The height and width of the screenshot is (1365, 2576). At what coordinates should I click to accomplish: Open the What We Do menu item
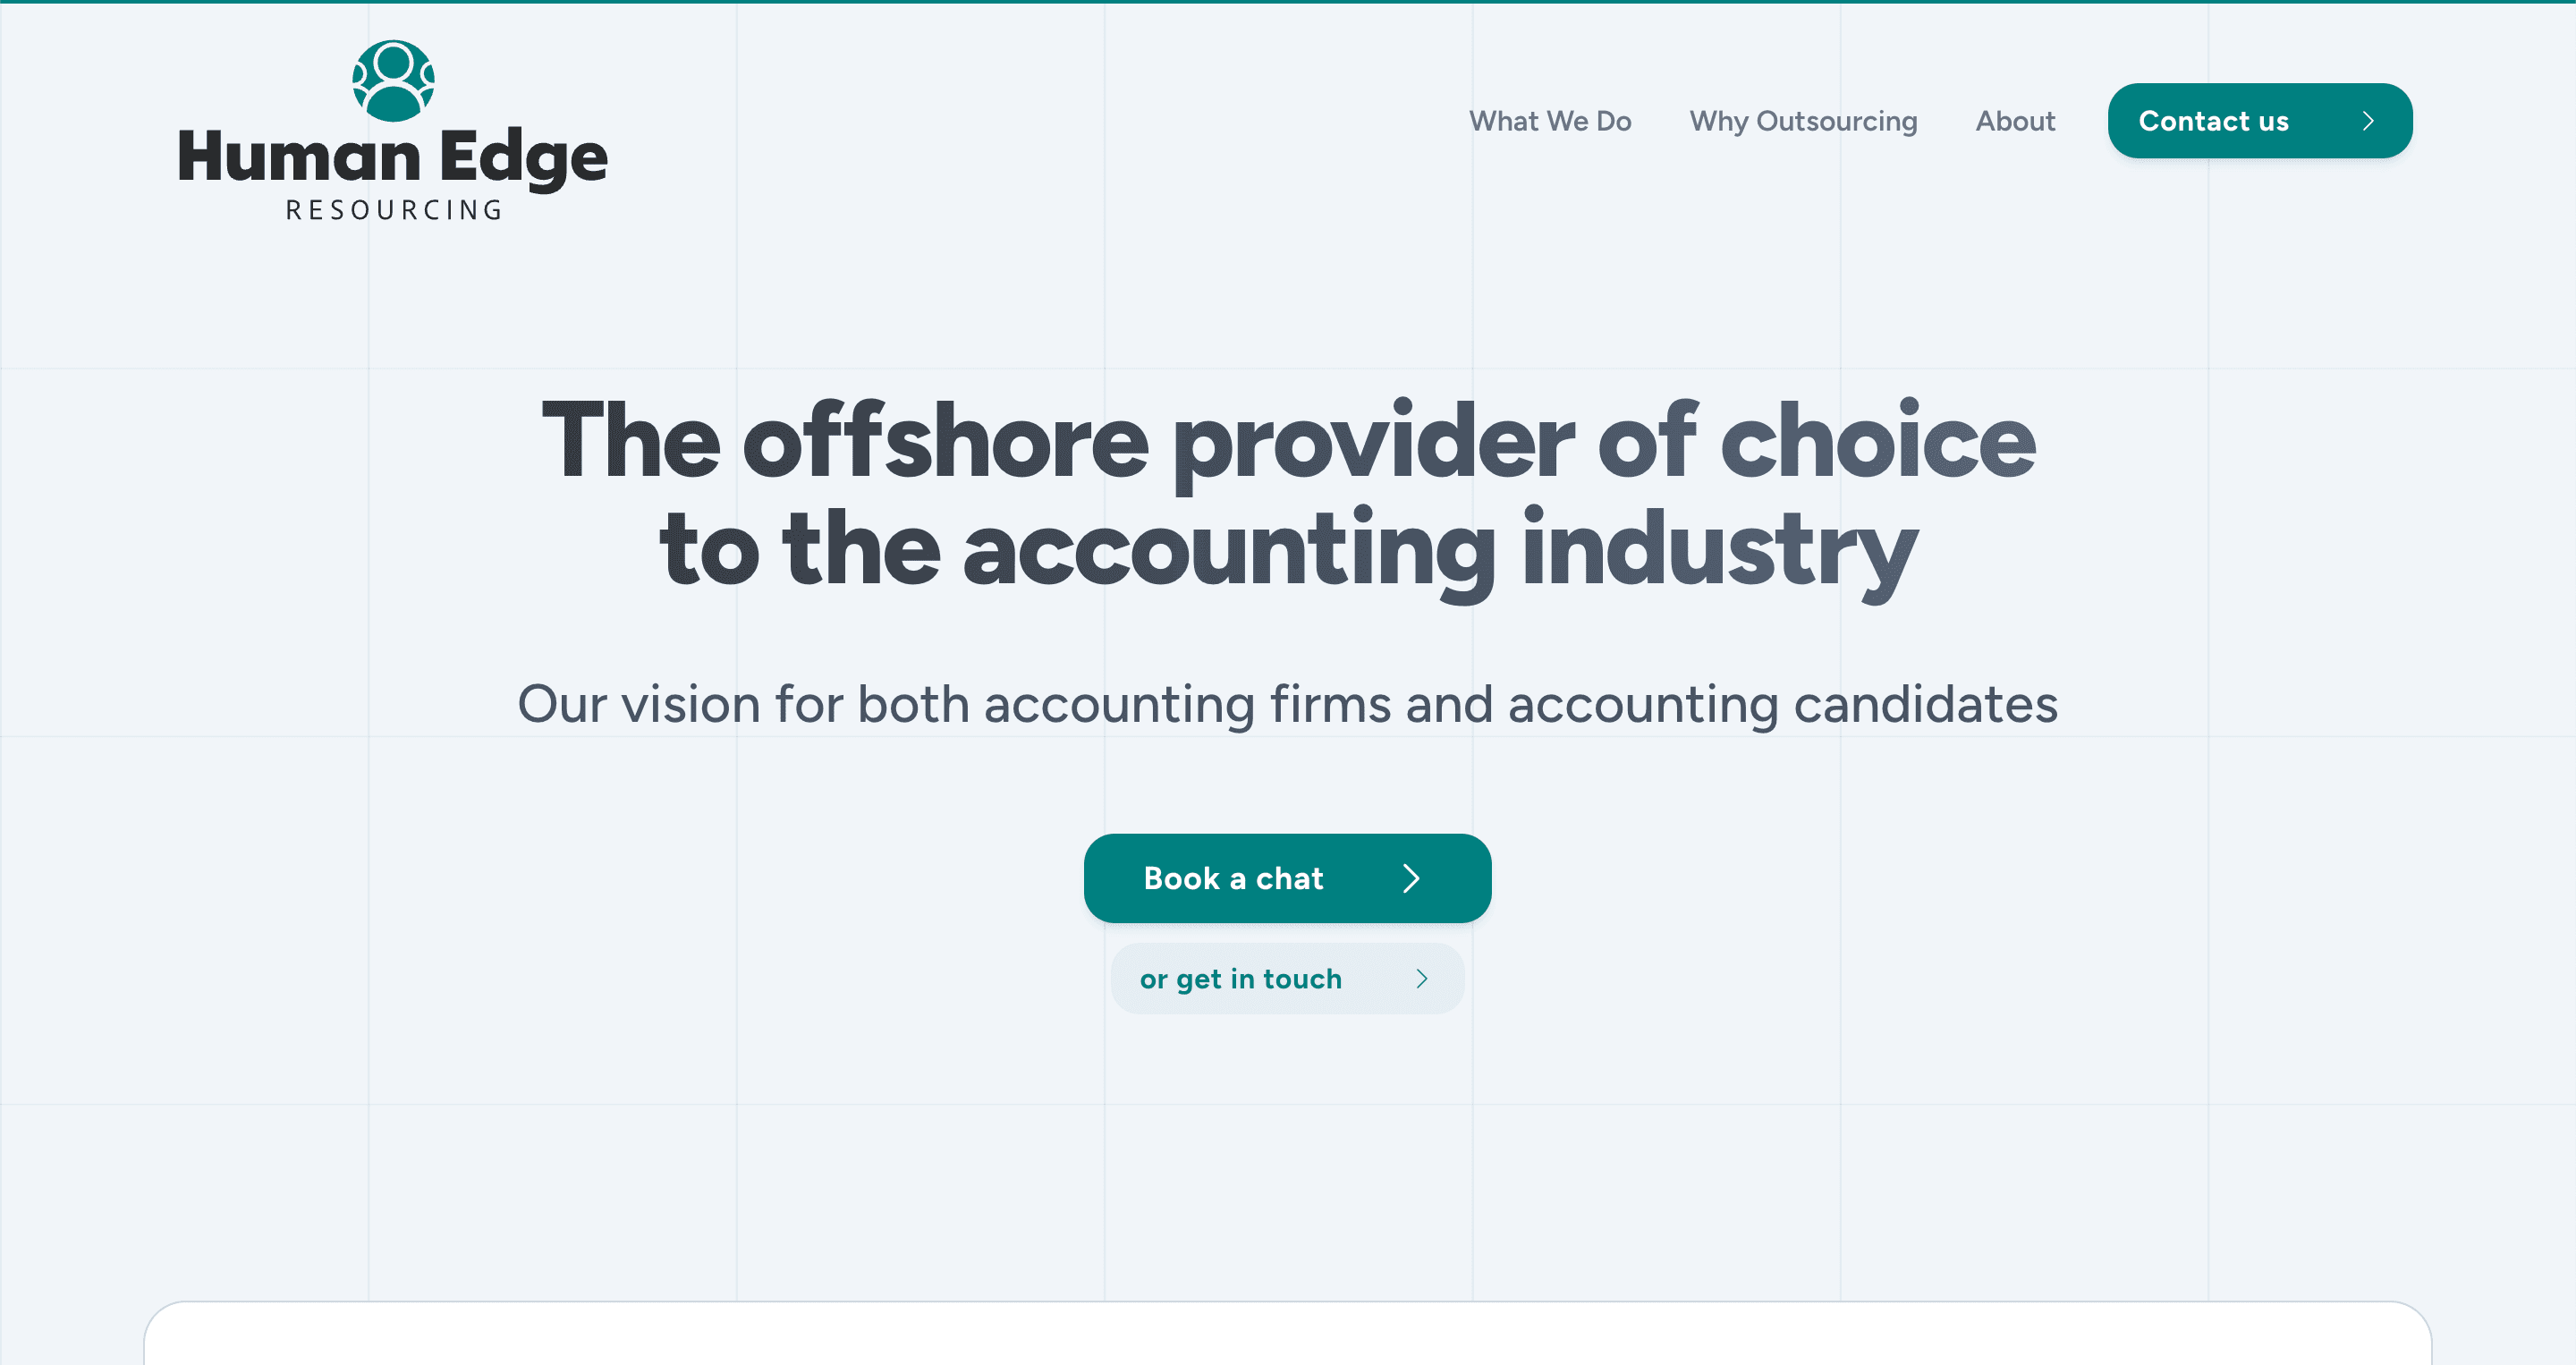[x=1549, y=121]
